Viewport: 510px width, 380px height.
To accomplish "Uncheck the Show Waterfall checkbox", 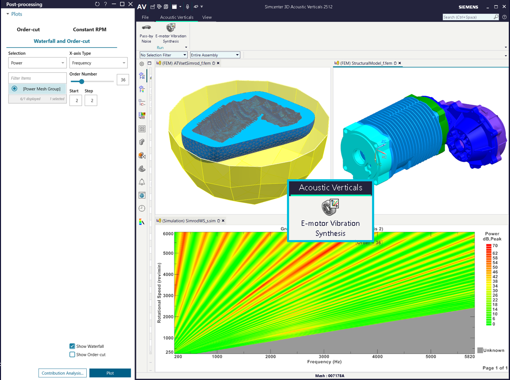I will tap(72, 346).
